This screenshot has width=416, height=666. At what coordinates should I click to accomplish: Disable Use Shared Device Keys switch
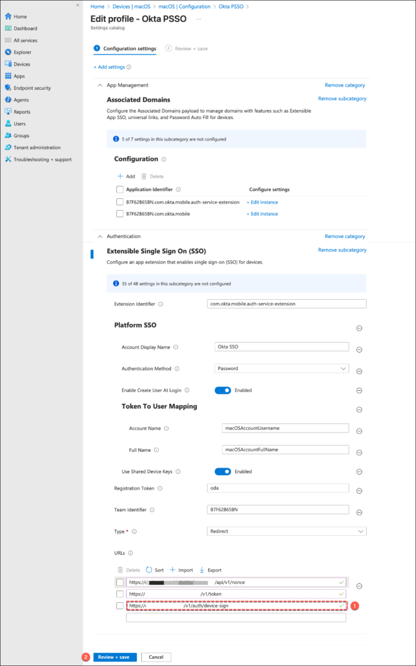(222, 472)
